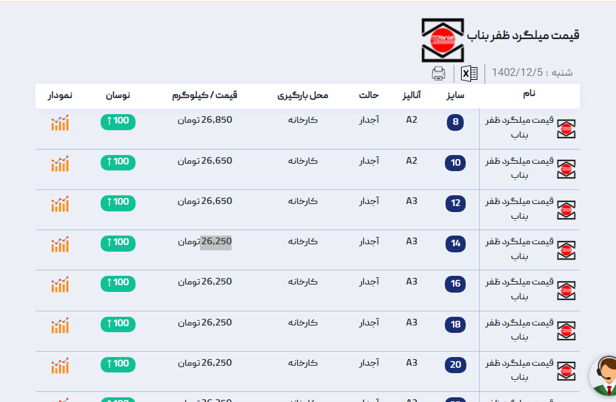Click the chart icon for size 16 row
This screenshot has height=402, width=616.
click(x=60, y=285)
